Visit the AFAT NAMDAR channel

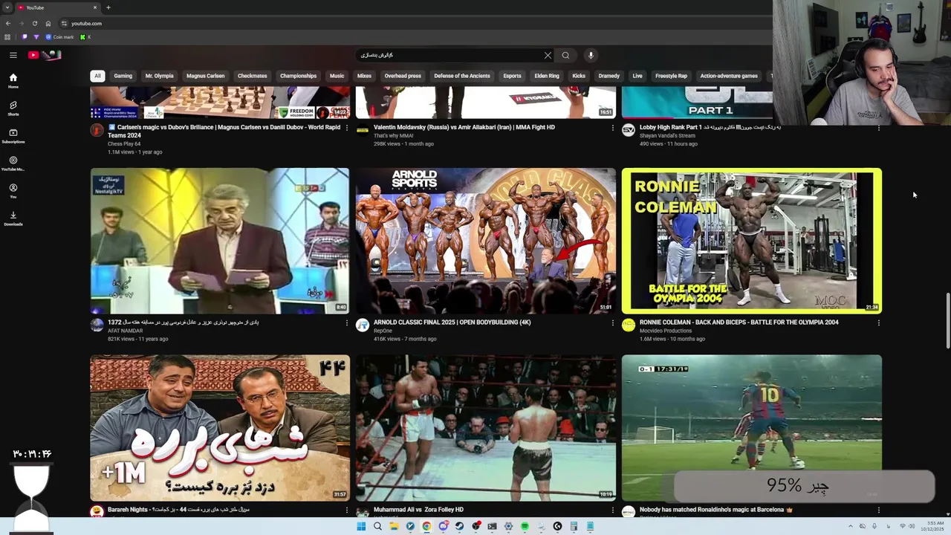[x=124, y=331]
